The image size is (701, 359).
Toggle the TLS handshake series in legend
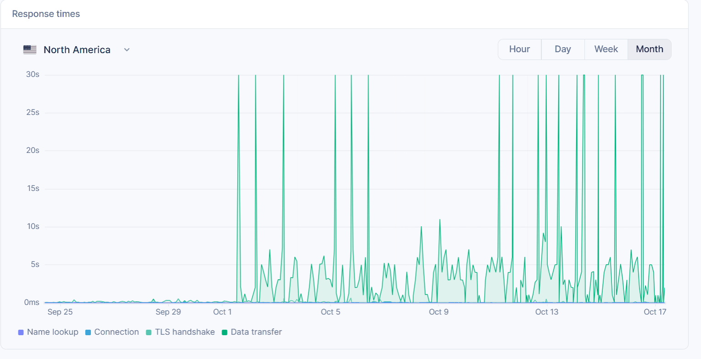click(x=180, y=332)
